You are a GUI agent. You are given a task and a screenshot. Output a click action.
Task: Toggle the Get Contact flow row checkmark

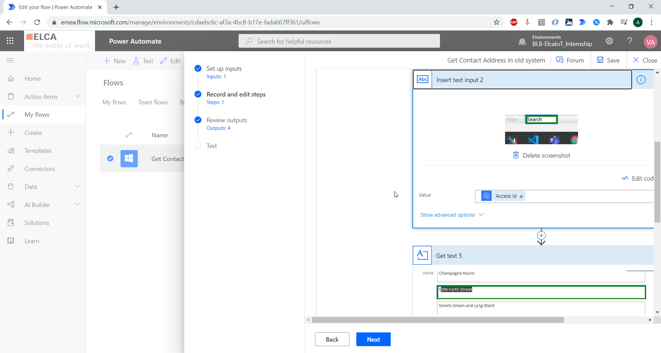[x=110, y=158]
